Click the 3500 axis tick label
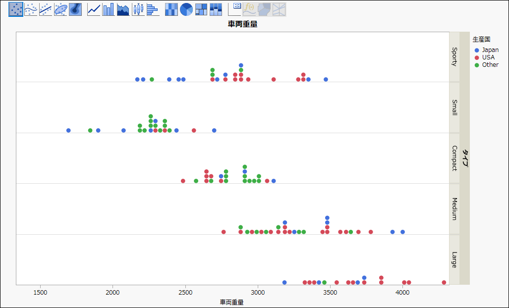Image resolution: width=509 pixels, height=308 pixels. 330,293
